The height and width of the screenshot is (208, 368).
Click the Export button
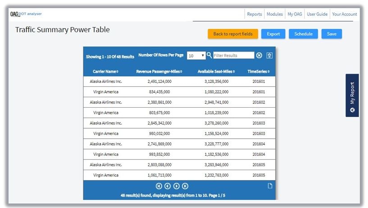[273, 34]
